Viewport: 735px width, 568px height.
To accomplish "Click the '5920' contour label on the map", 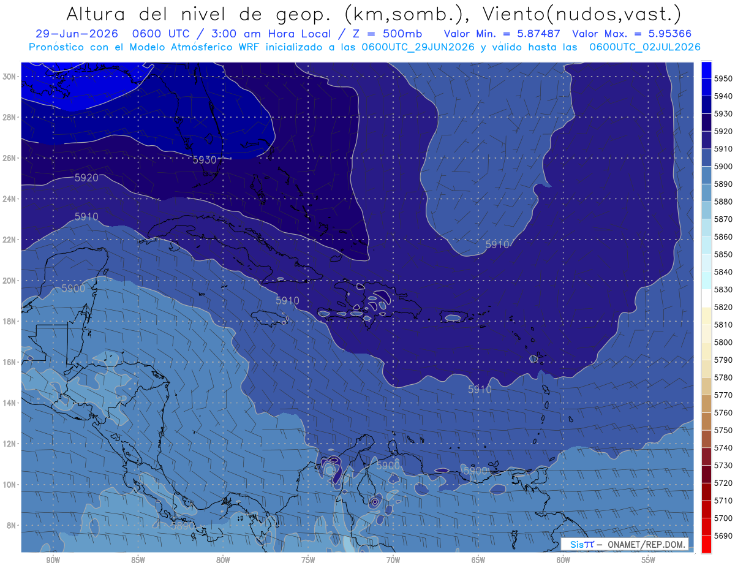I will point(86,178).
